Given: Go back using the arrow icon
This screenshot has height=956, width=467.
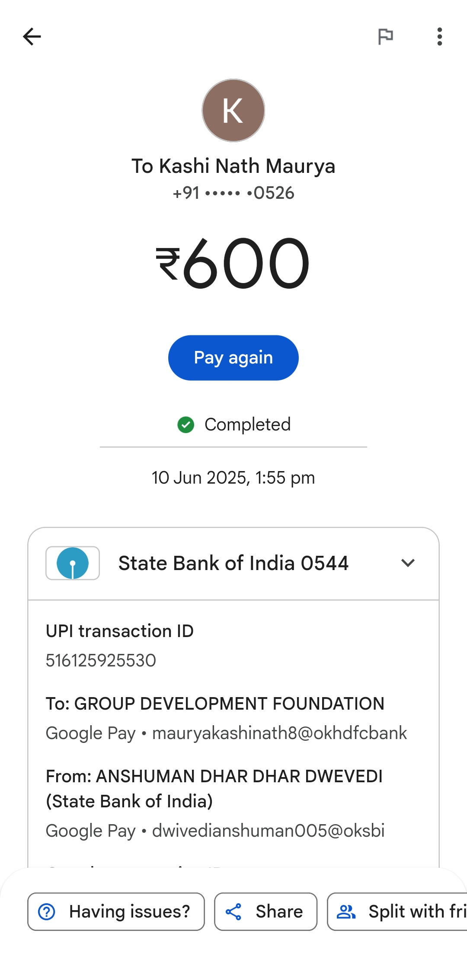Looking at the screenshot, I should pyautogui.click(x=32, y=37).
